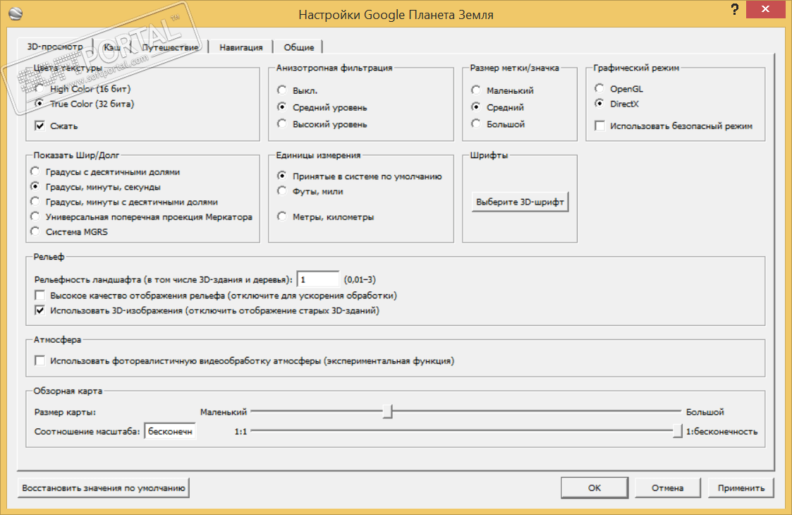Click the OK button
Image resolution: width=792 pixels, height=515 pixels.
[595, 488]
